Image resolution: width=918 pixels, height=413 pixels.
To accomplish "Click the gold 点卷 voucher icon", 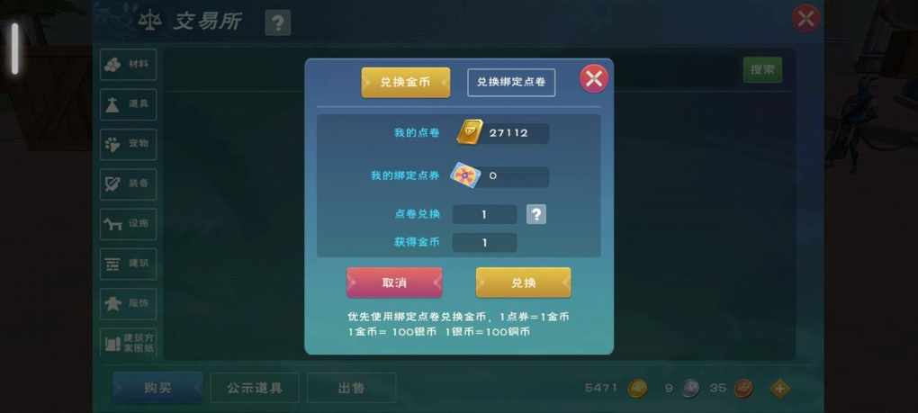I will click(470, 132).
